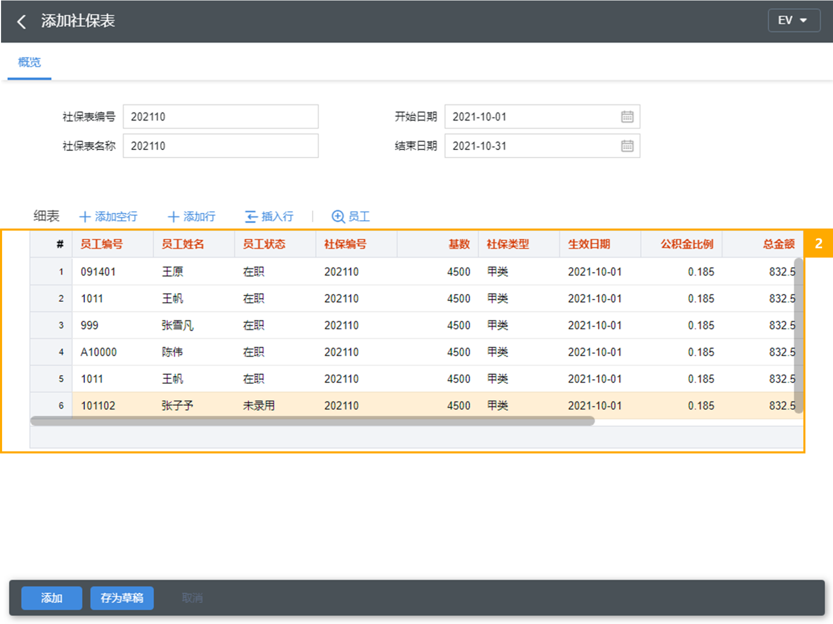Click the status cell 未录用
The height and width of the screenshot is (624, 833).
(x=275, y=406)
